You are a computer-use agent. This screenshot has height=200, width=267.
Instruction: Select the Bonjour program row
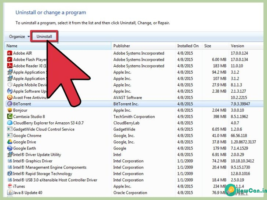pyautogui.click(x=135, y=110)
